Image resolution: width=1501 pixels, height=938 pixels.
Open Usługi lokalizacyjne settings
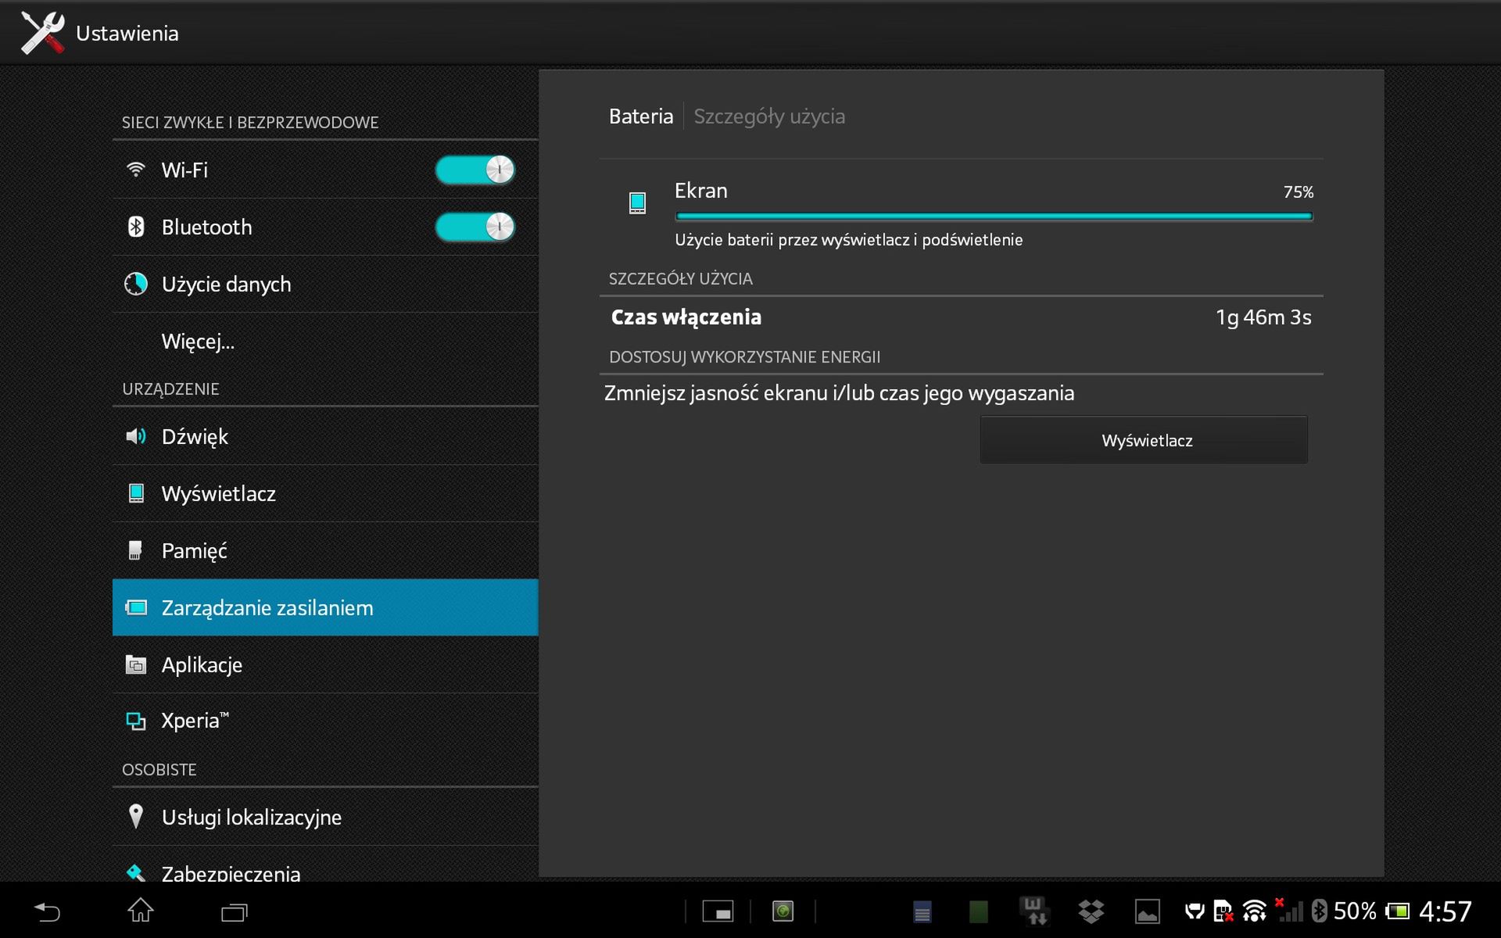coord(251,818)
